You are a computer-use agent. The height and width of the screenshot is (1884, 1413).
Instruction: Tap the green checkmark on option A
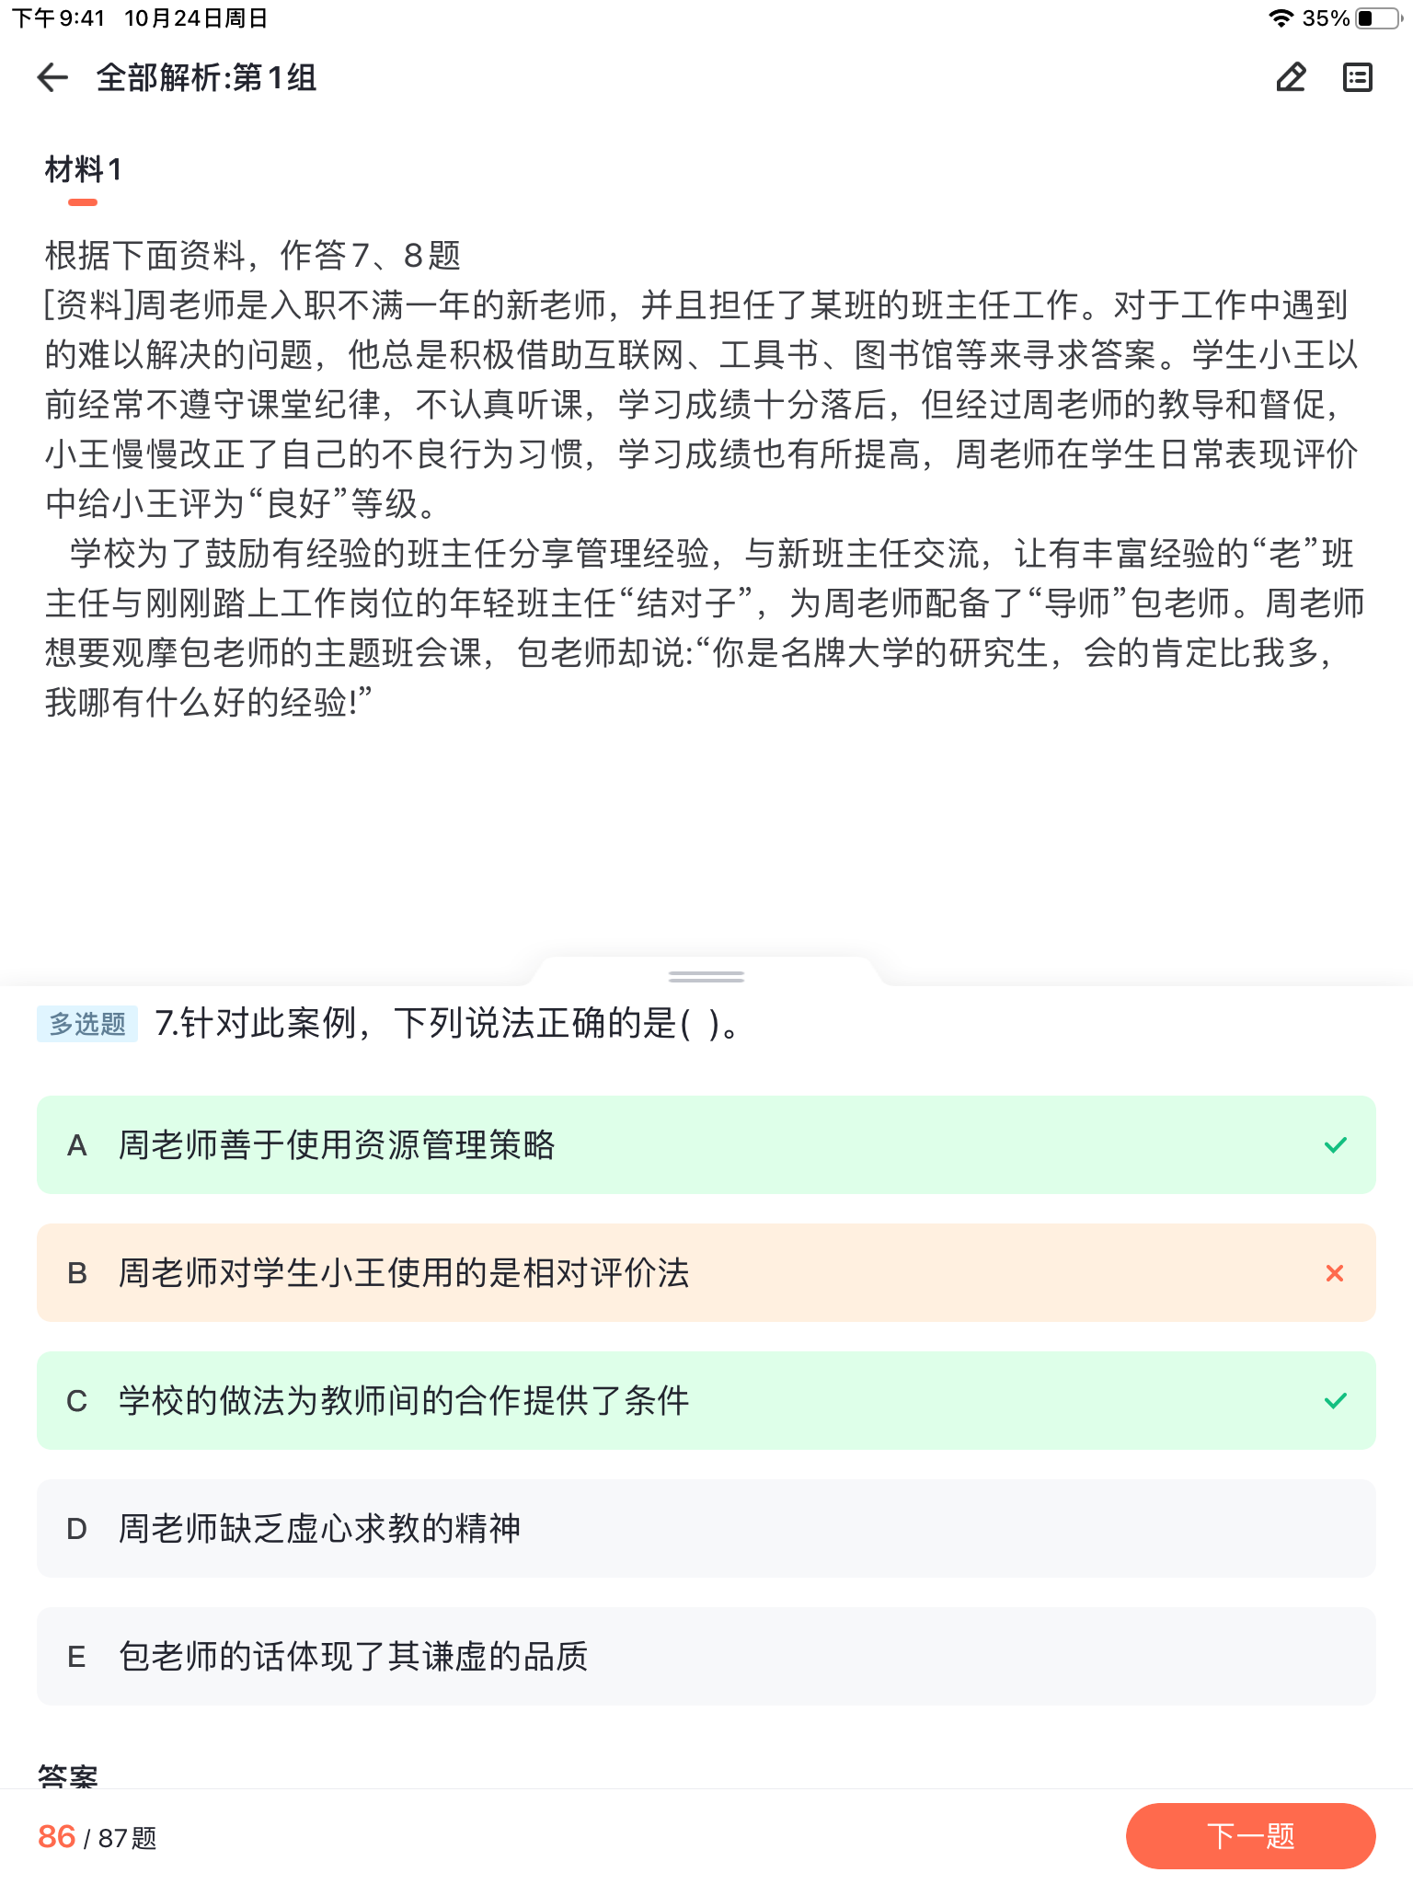point(1335,1145)
